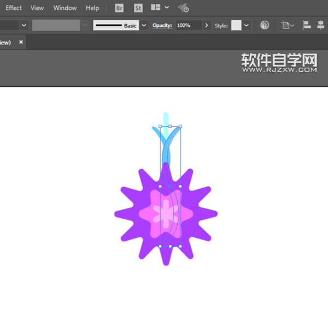Click the Horizontal Align Center icon
Screen dimensions: 328x326
[x=321, y=25]
